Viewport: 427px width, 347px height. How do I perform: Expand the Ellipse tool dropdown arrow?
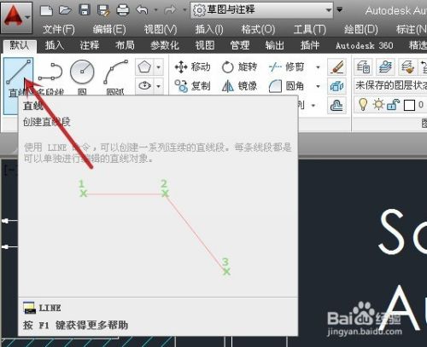pyautogui.click(x=159, y=85)
